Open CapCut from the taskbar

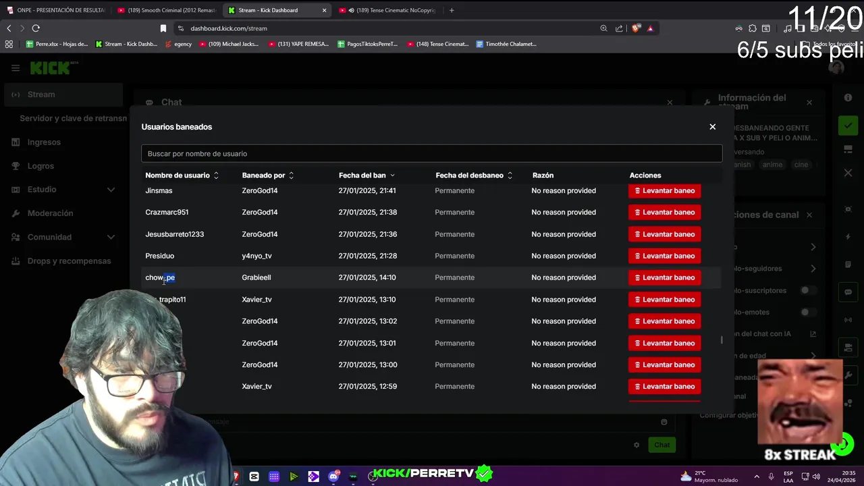(x=254, y=477)
